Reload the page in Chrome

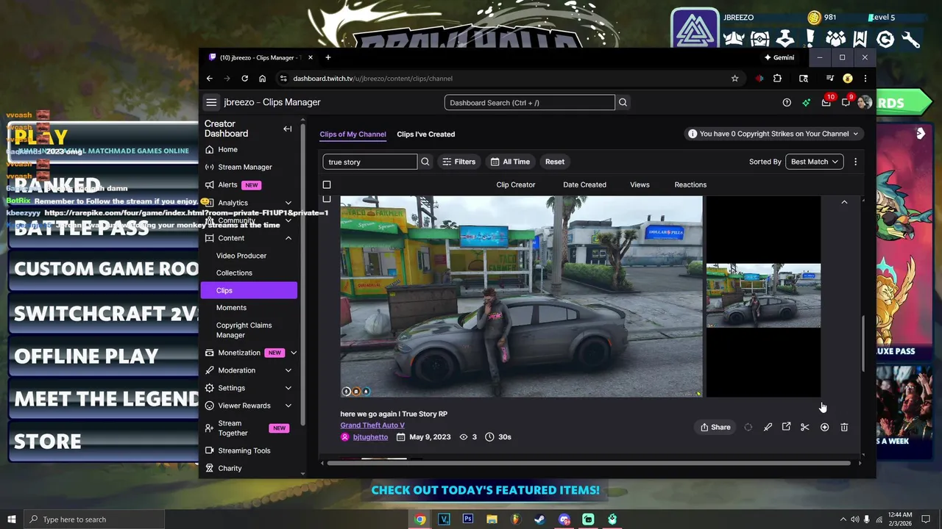(x=244, y=79)
